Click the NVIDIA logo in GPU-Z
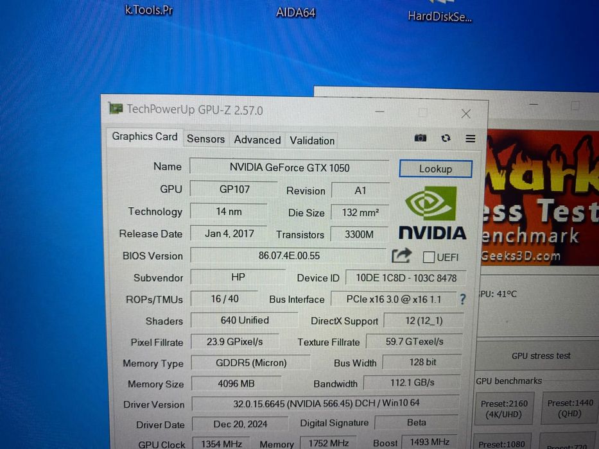The height and width of the screenshot is (449, 599). pos(432,213)
